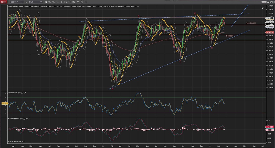Open the bar type chart style menu
The image size is (275, 148).
coord(46,2)
